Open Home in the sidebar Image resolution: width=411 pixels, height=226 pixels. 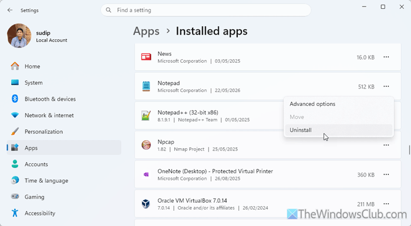coord(64,66)
